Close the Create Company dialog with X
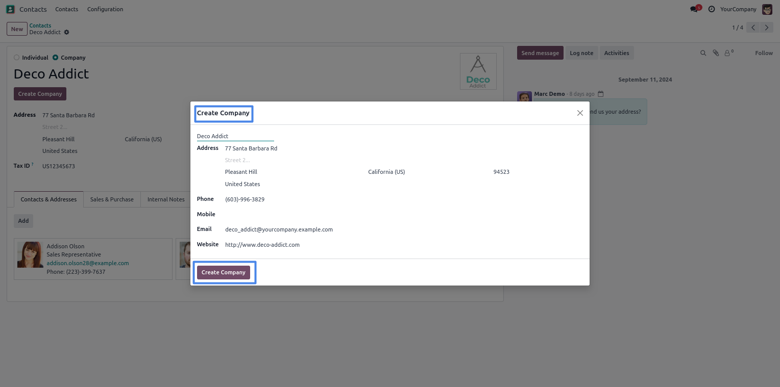780x387 pixels. click(580, 113)
